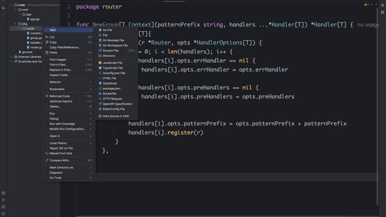Viewport: 386px width, 217px height.
Task: Create a new Directory
Action: (x=116, y=56)
